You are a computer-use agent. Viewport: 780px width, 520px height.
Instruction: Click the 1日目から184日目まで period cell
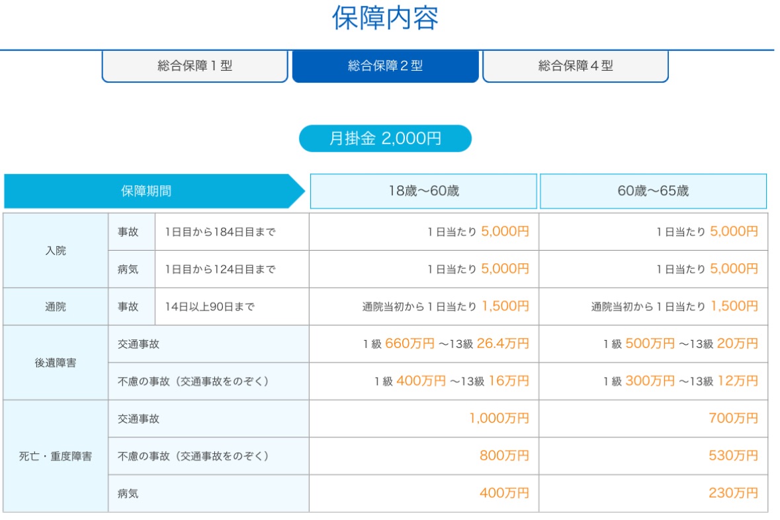click(x=220, y=232)
